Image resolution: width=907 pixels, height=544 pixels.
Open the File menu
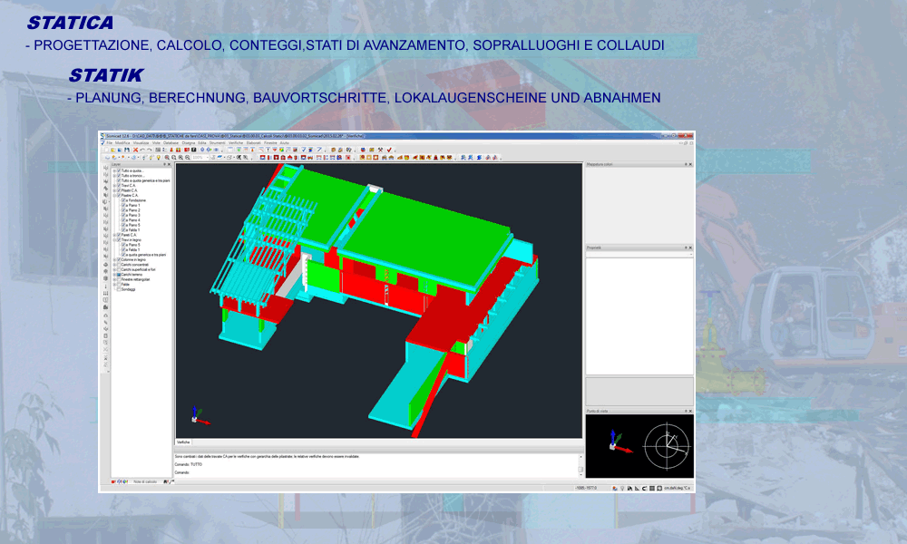tap(109, 142)
